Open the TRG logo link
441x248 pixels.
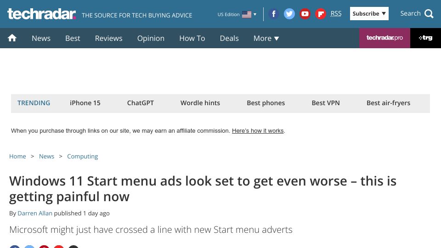pyautogui.click(x=425, y=38)
